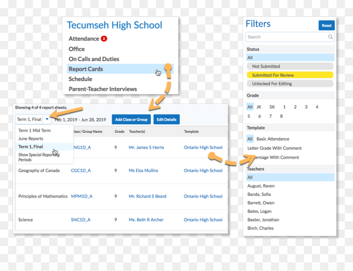The height and width of the screenshot is (271, 353).
Task: Open teacher link Ms. Beth R Archer
Action: pos(146,220)
